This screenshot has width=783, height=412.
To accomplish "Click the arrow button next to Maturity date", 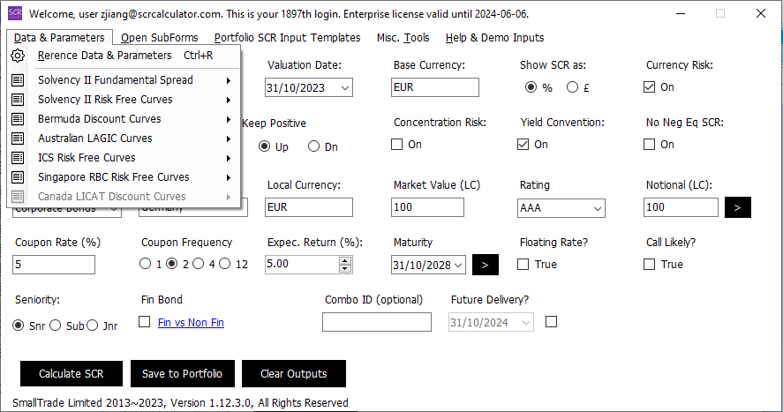I will pyautogui.click(x=486, y=264).
